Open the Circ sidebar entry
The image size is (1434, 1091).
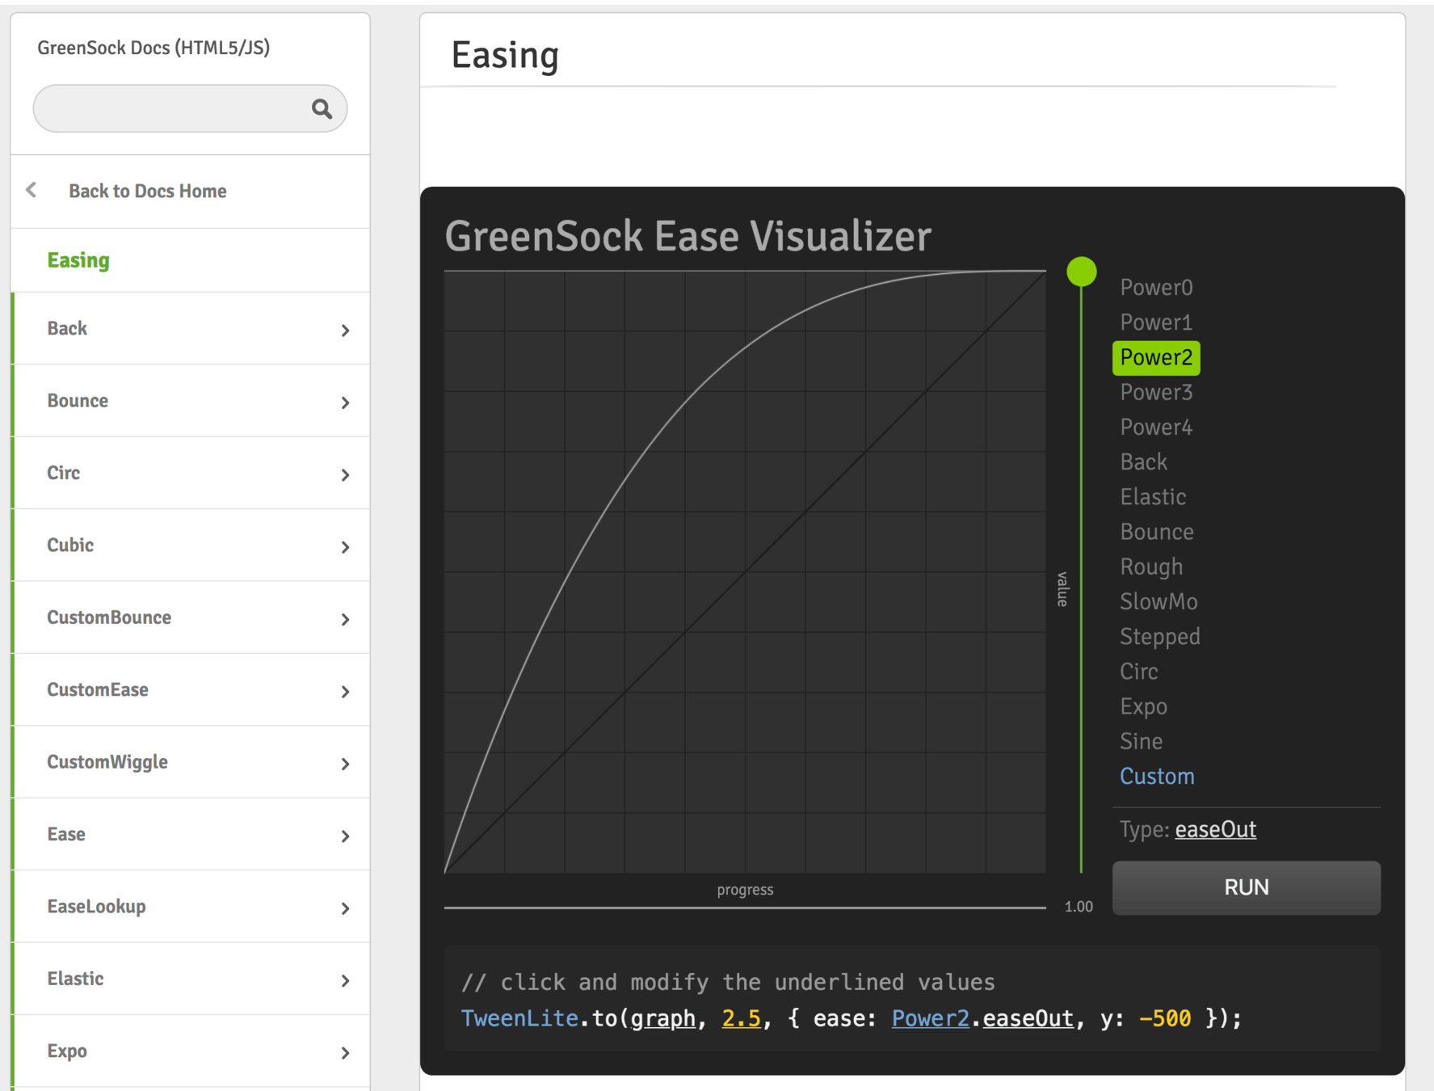click(191, 473)
